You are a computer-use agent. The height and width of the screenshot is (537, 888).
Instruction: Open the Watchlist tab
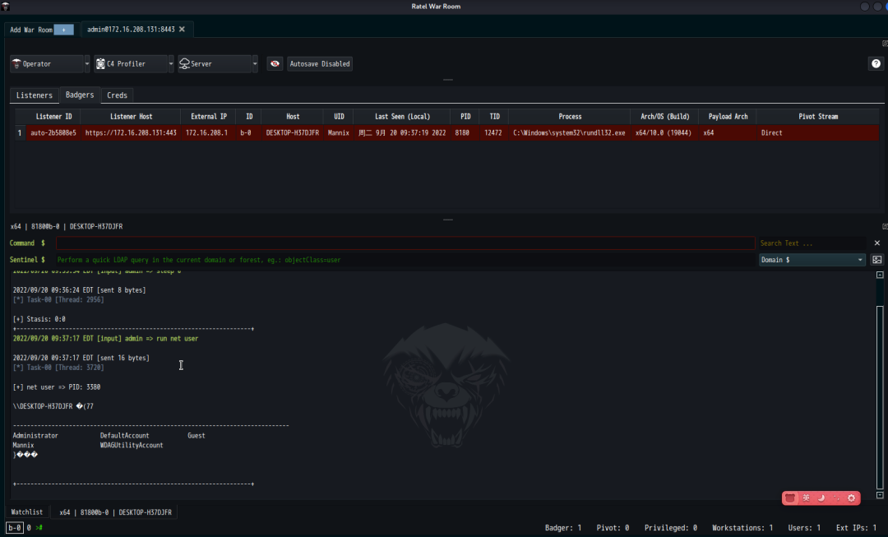click(26, 512)
